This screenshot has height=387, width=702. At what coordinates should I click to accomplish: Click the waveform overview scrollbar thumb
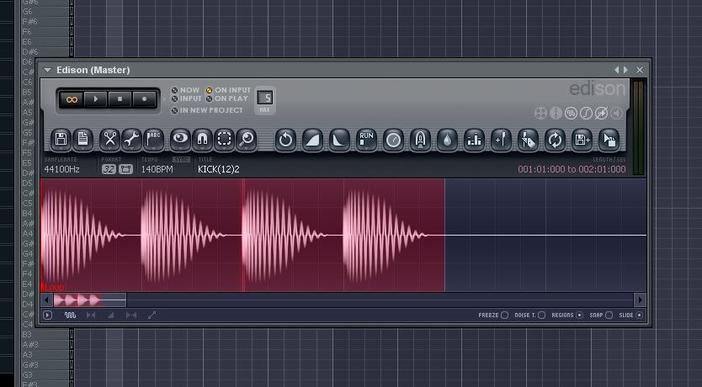tap(89, 300)
